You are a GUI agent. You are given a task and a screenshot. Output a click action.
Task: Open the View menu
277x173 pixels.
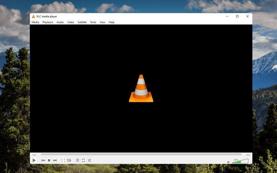102,22
